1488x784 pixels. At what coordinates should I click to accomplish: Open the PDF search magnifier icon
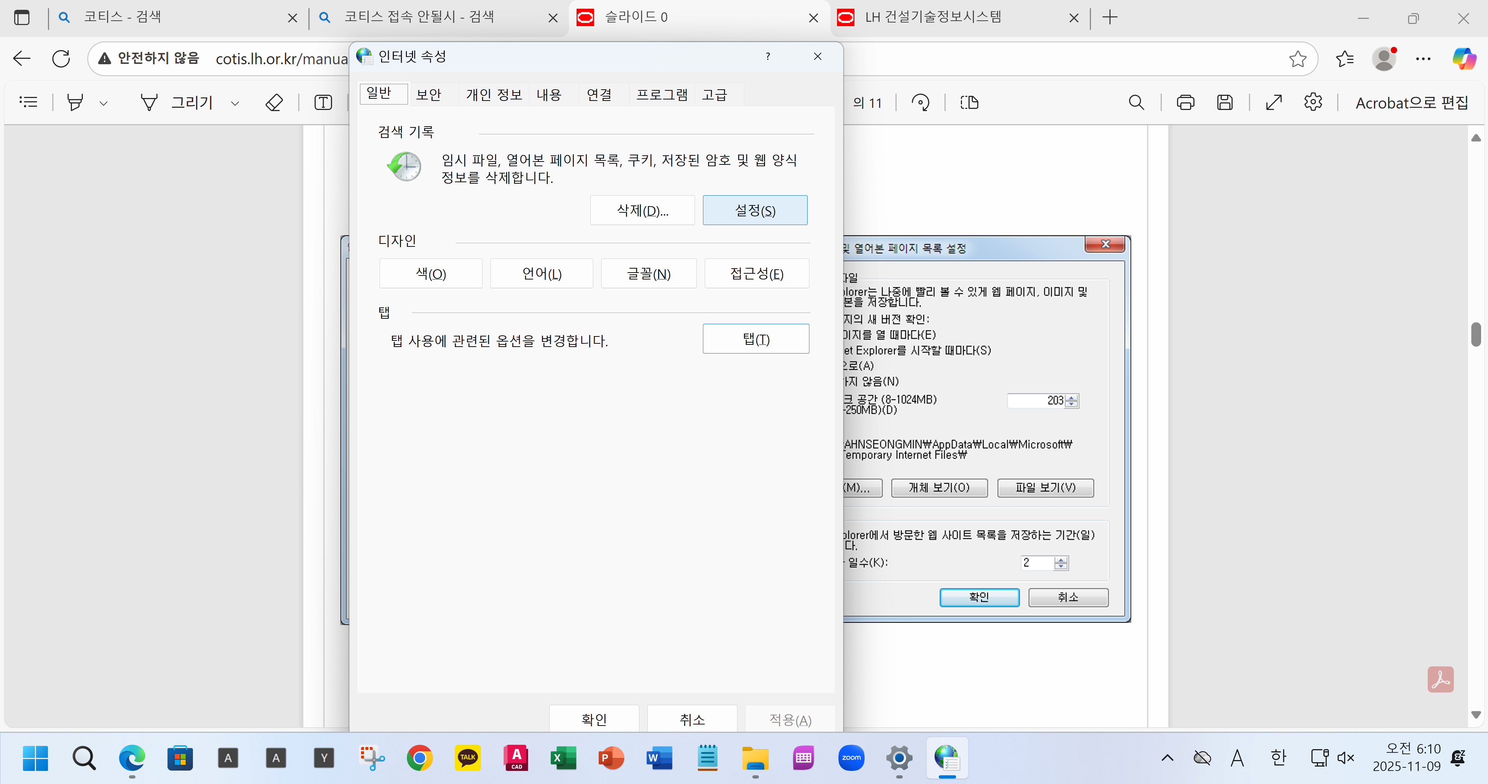(1136, 103)
